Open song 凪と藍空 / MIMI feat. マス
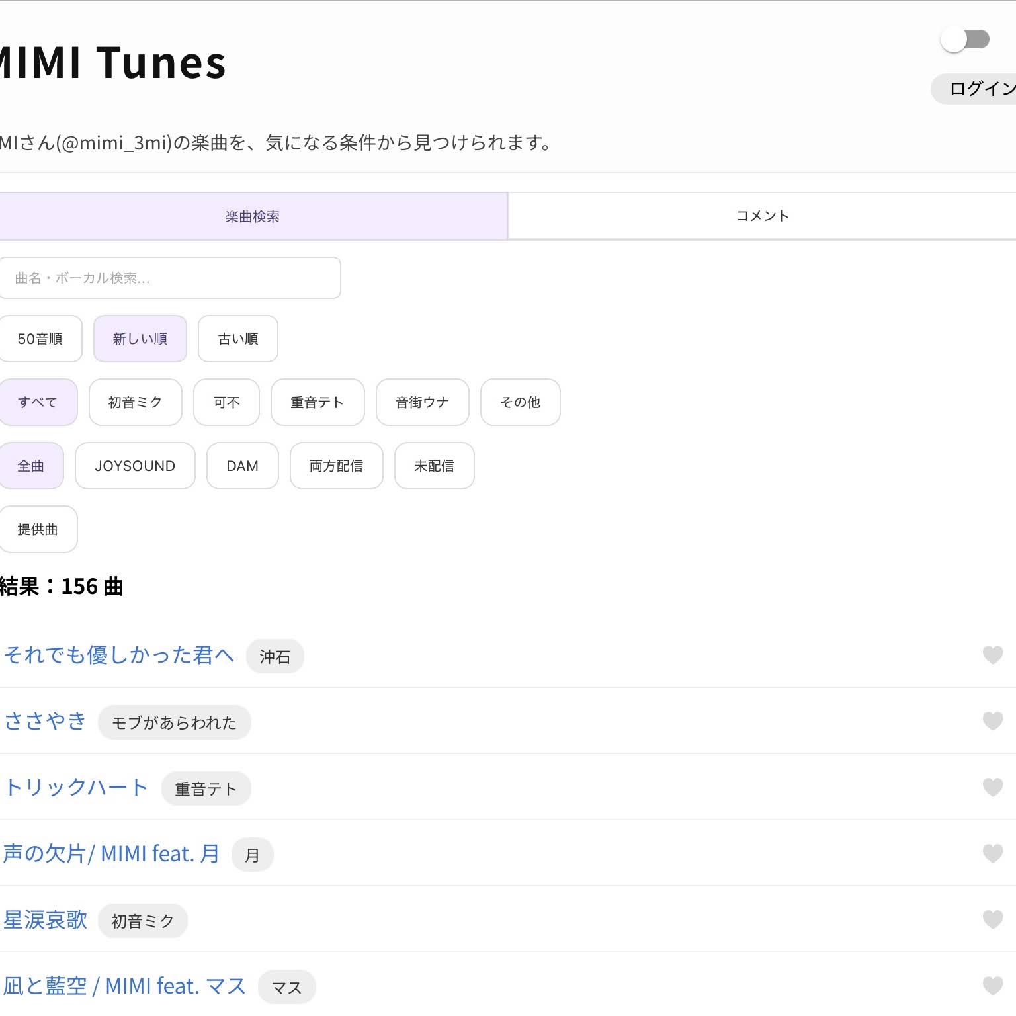This screenshot has width=1016, height=1016. pyautogui.click(x=124, y=986)
